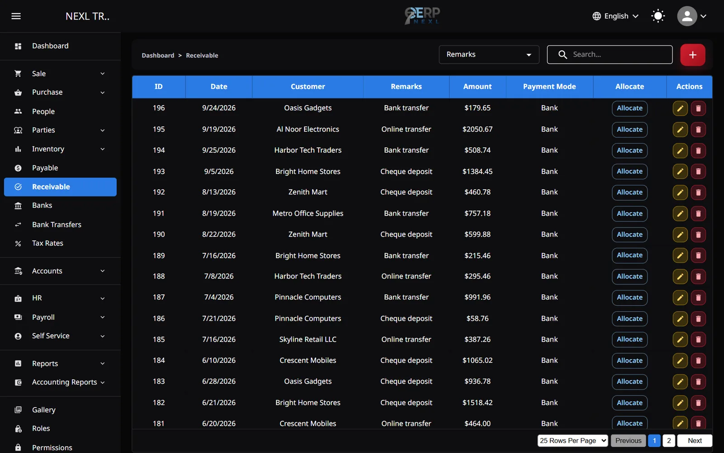The image size is (724, 453).
Task: Delete receivable 191 for Metro Office Supplies
Action: click(698, 214)
